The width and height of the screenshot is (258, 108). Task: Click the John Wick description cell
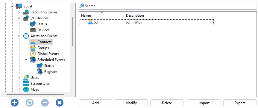point(134,22)
